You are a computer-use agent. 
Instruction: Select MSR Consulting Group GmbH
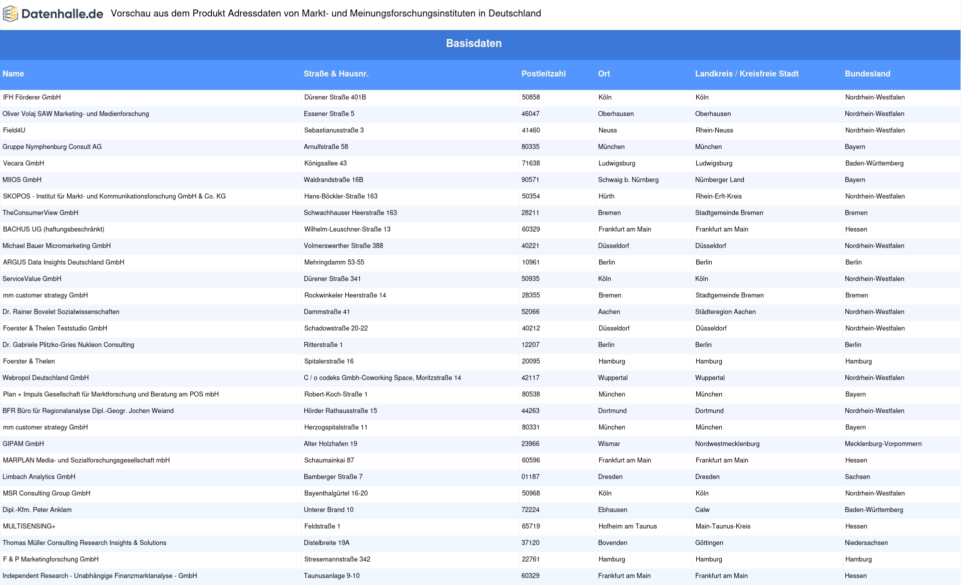pos(47,493)
